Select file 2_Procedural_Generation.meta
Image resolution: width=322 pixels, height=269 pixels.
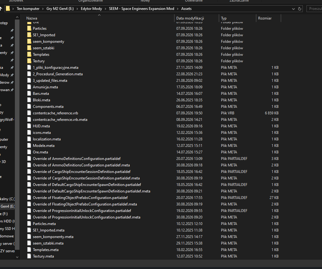pyautogui.click(x=58, y=74)
